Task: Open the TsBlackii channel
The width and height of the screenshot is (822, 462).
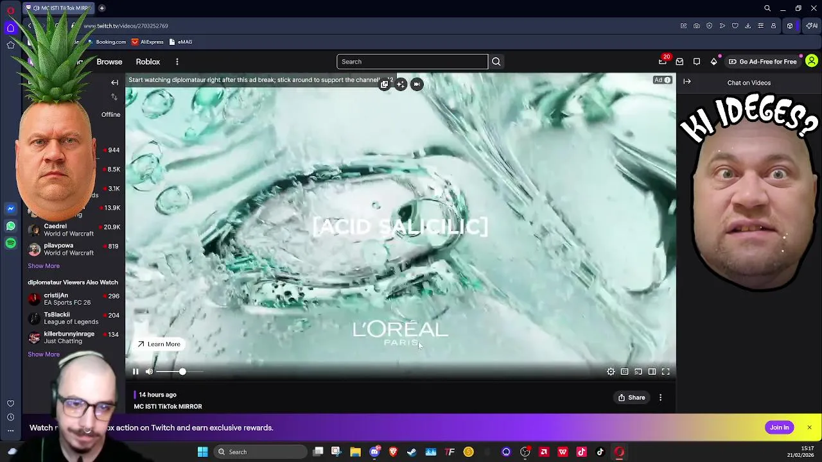Action: tap(74, 318)
